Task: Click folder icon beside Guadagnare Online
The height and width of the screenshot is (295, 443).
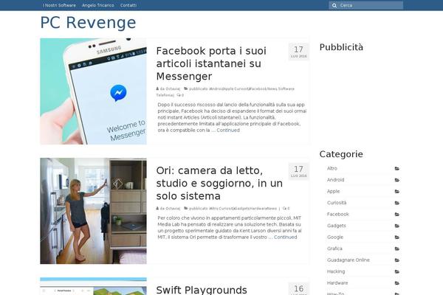Action: pos(397,260)
